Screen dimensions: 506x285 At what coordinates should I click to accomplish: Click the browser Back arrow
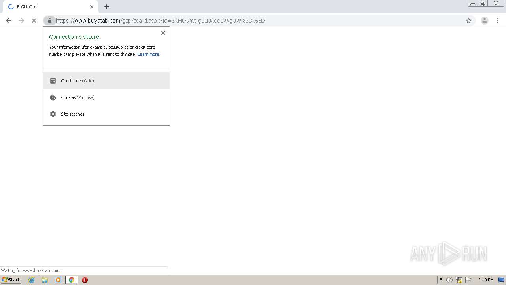click(9, 21)
